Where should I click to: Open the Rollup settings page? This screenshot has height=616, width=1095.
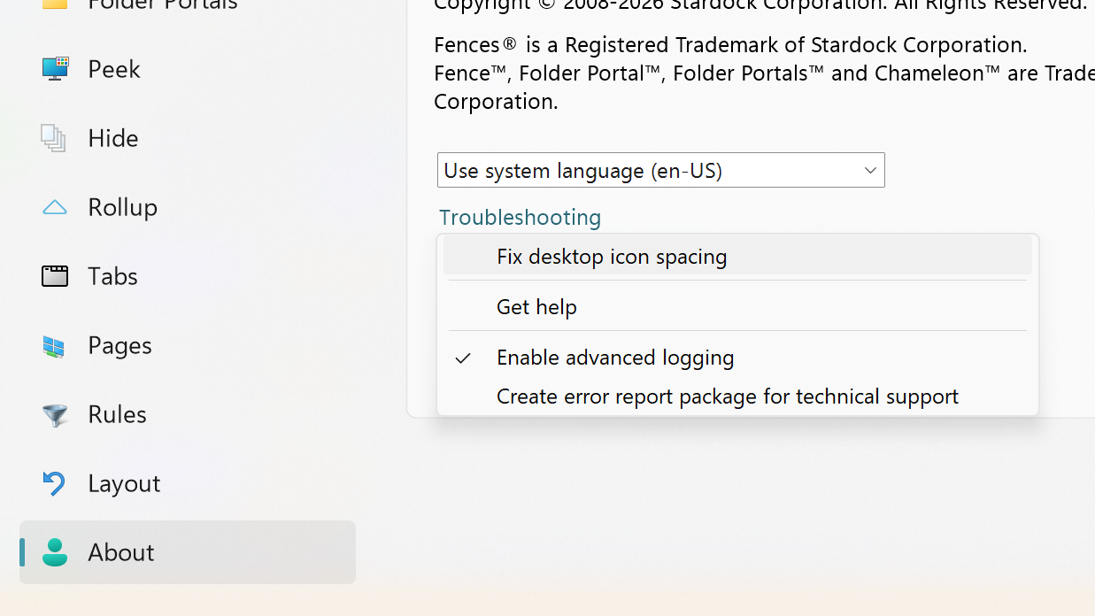(x=122, y=207)
